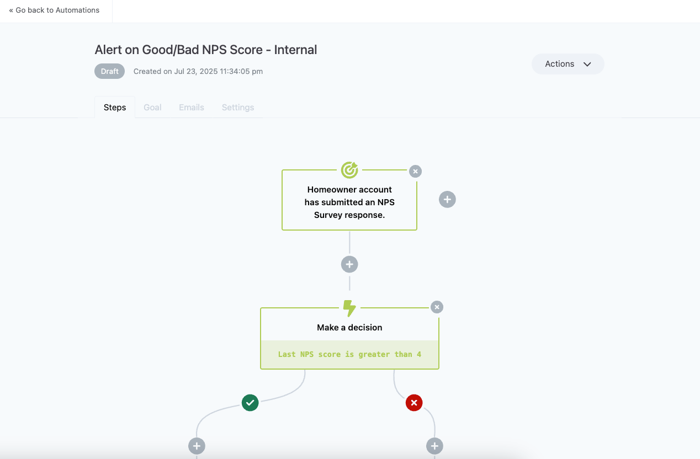Add another trigger with the plus beside the trigger node

[x=447, y=199]
